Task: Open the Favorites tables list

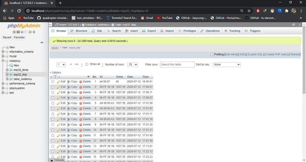Action: [19, 37]
